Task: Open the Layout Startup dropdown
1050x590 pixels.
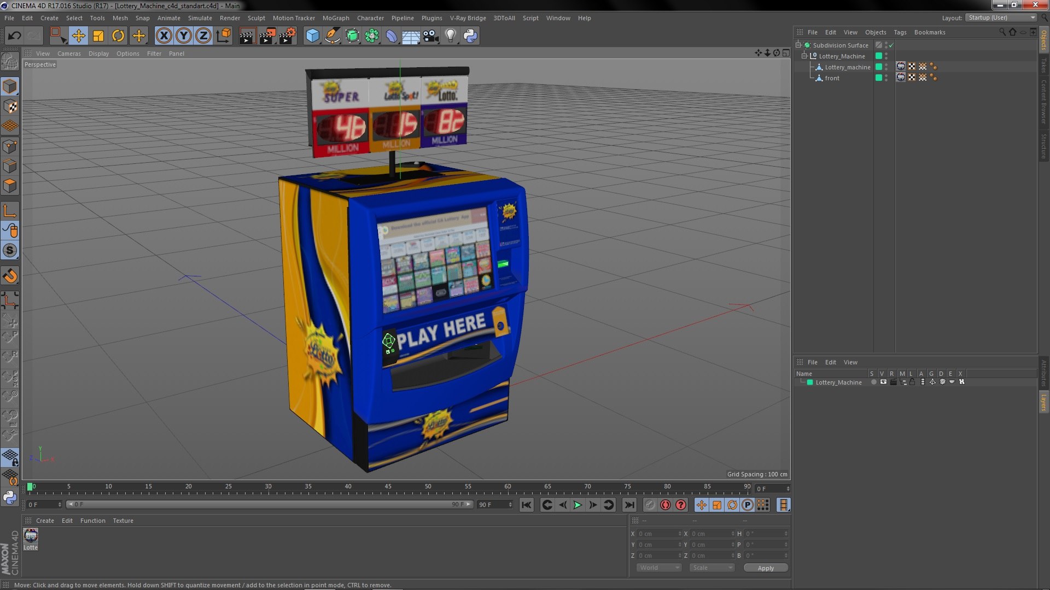Action: point(1001,18)
